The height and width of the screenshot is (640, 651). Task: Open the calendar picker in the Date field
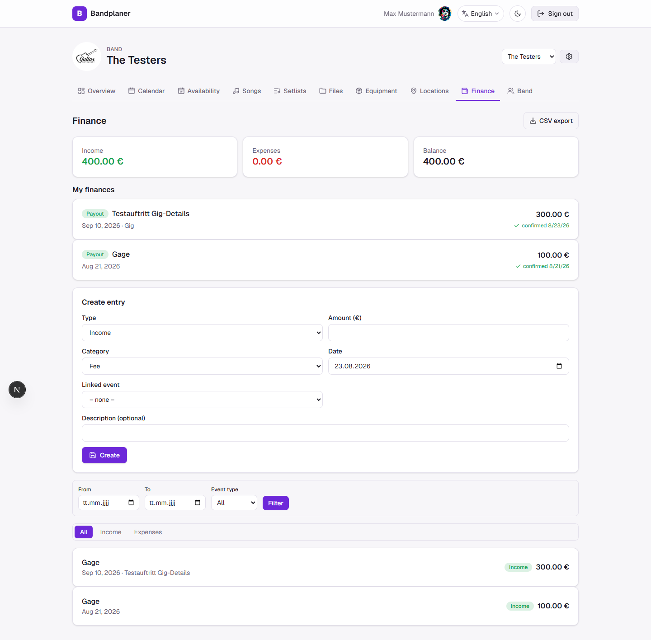click(559, 366)
